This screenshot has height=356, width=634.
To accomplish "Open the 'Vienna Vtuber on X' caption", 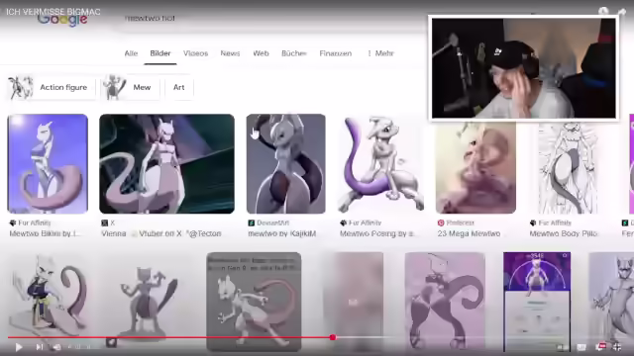I will 161,233.
